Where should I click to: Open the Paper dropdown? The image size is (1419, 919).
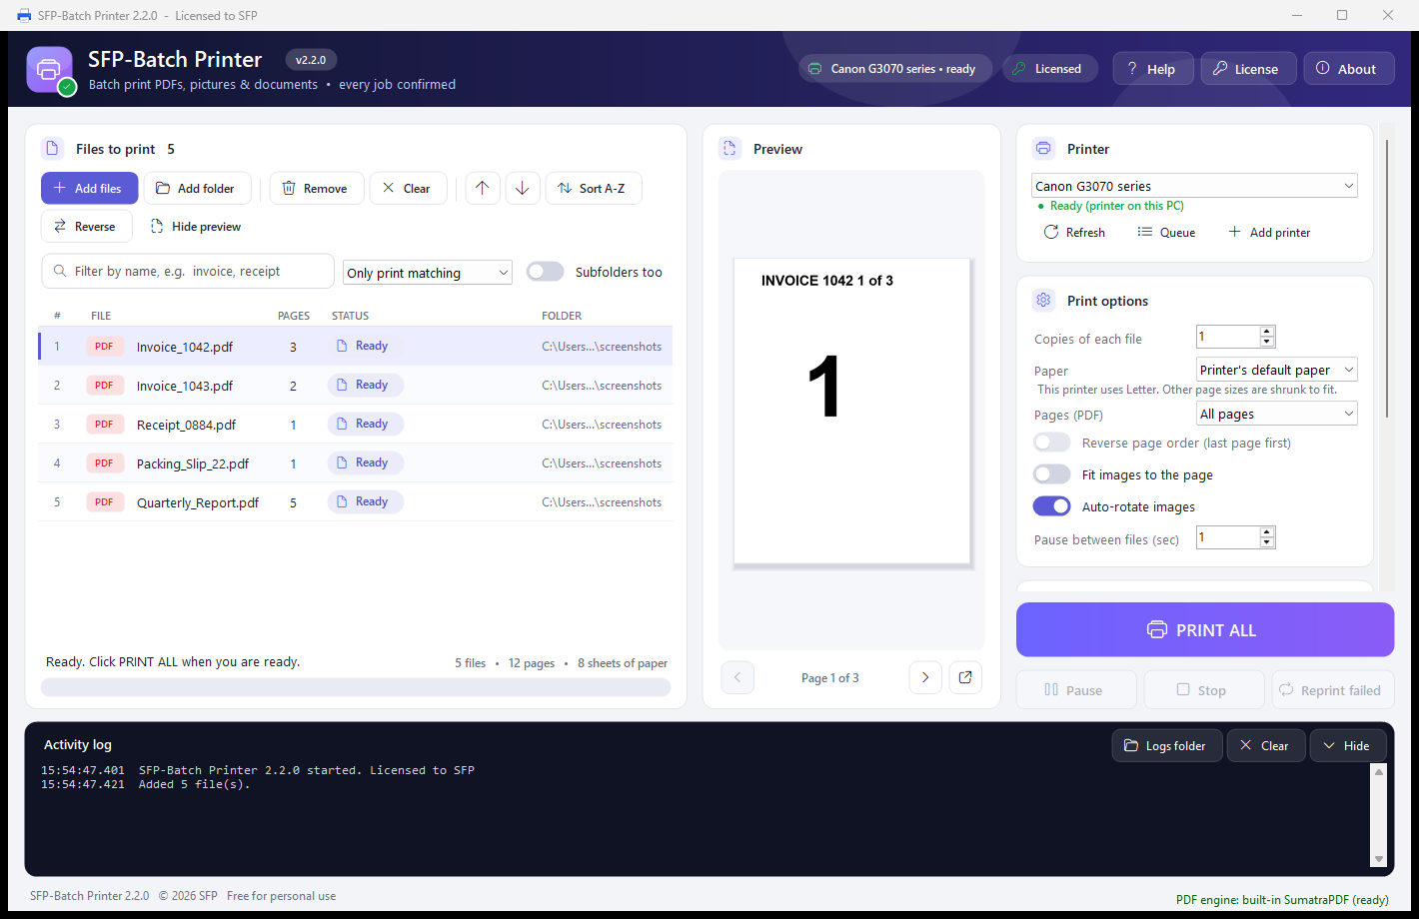click(x=1277, y=370)
